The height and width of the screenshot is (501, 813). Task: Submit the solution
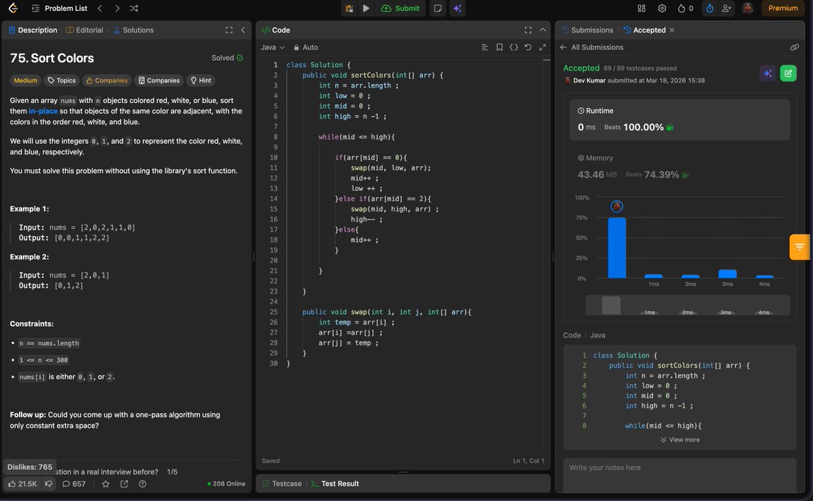coord(400,8)
